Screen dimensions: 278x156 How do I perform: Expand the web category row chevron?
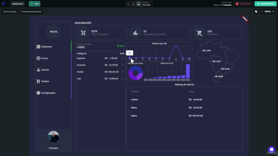[x=122, y=78]
